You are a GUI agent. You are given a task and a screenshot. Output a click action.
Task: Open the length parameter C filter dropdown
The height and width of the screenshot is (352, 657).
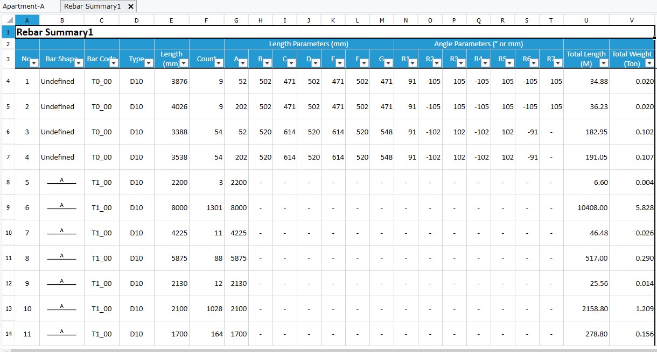(291, 63)
